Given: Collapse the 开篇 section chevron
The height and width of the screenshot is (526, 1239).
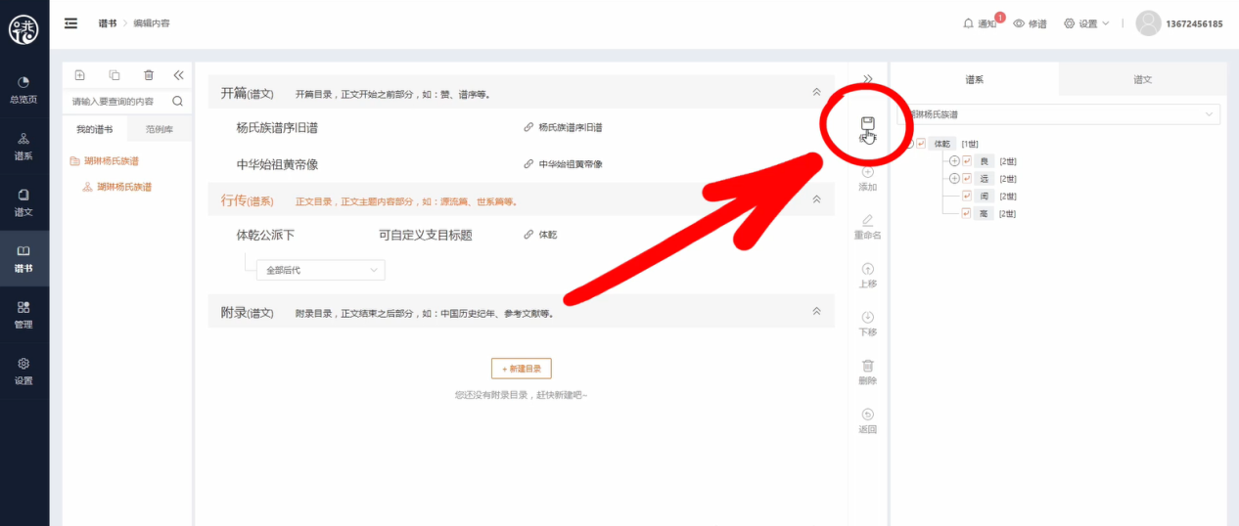Looking at the screenshot, I should tap(816, 92).
